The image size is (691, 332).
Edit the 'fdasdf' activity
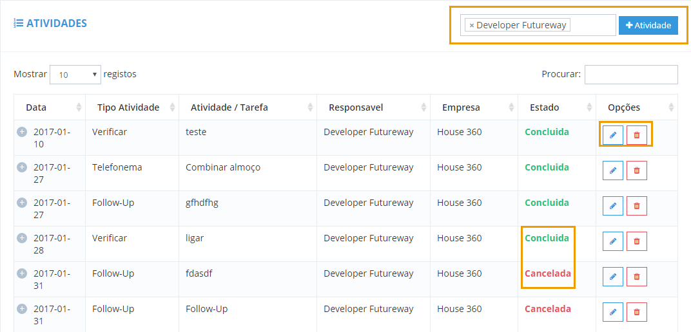[x=612, y=277]
